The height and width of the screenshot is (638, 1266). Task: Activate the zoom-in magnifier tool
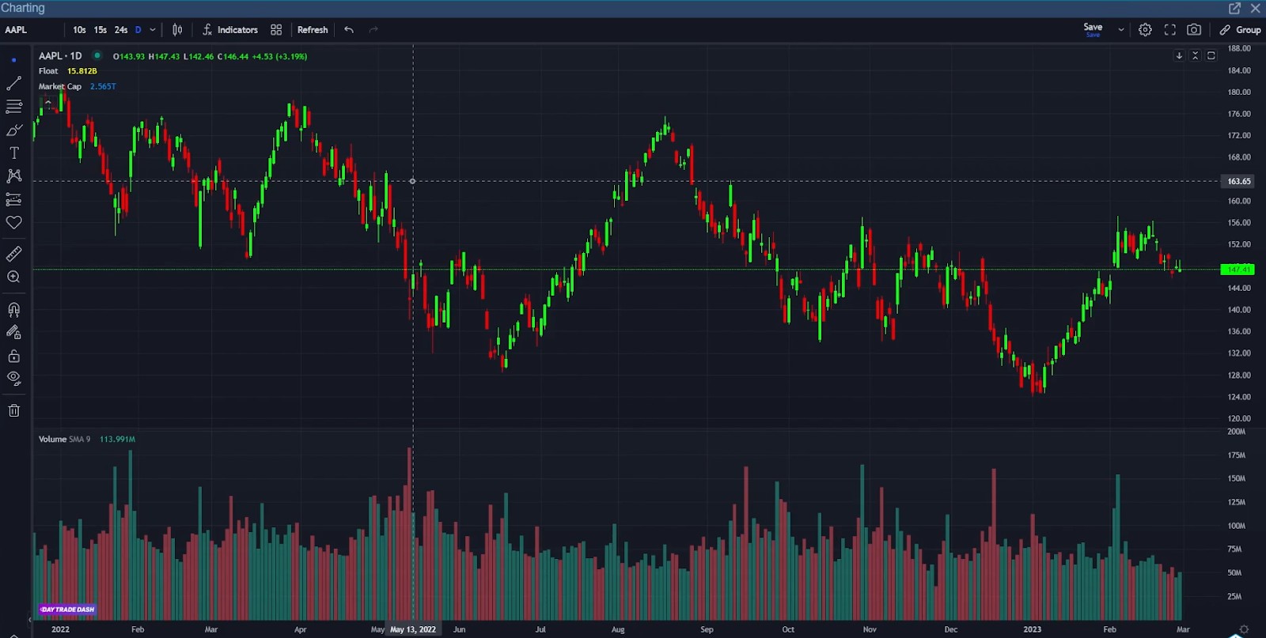13,277
